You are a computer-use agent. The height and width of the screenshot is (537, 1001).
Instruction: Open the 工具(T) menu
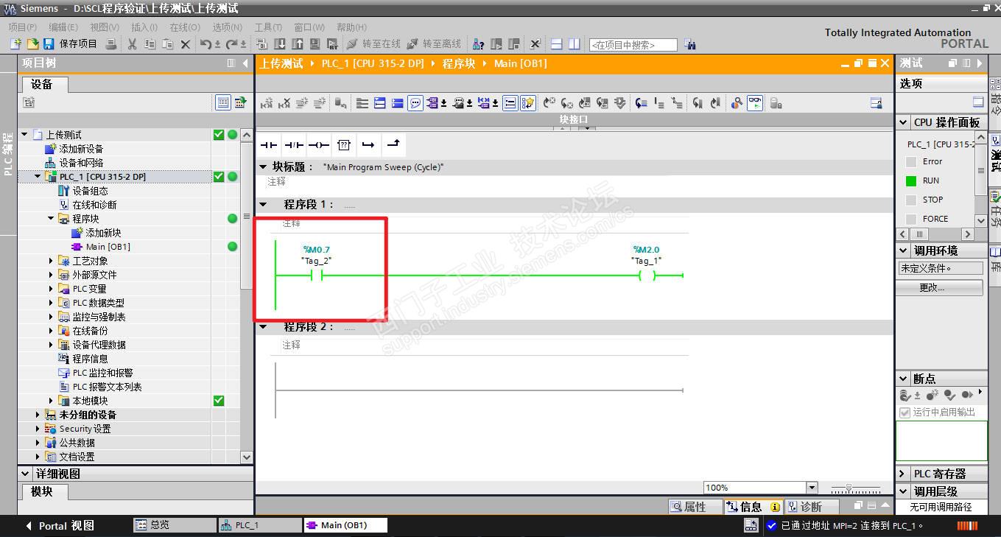point(268,27)
